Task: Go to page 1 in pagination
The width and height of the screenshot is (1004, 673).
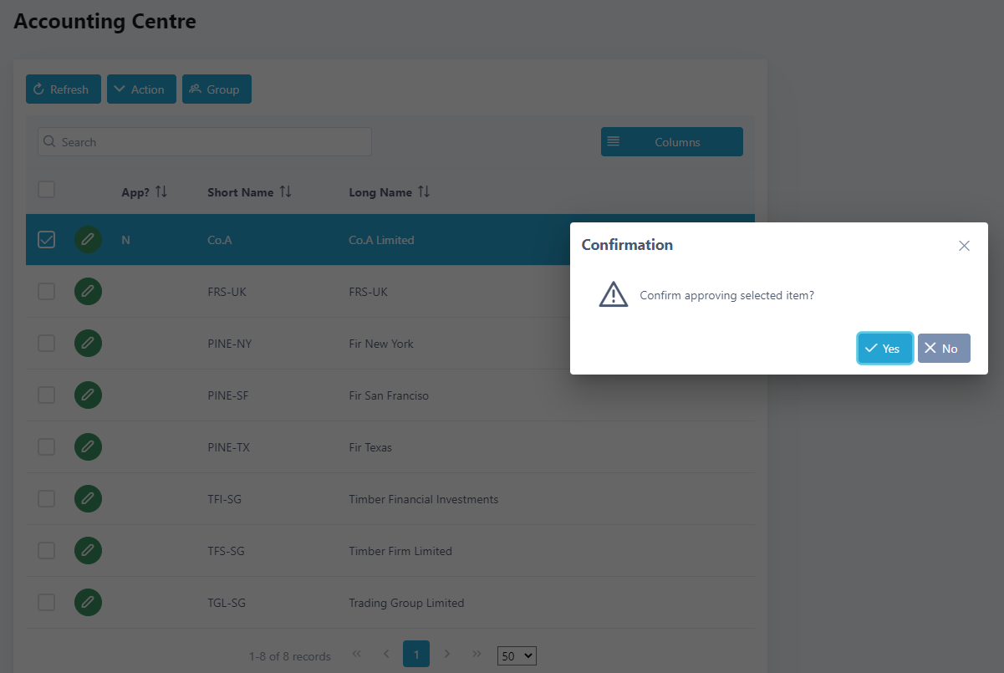Action: click(x=415, y=654)
